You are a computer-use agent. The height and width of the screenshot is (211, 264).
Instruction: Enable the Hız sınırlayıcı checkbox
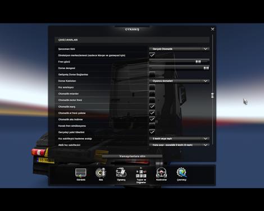(152, 87)
